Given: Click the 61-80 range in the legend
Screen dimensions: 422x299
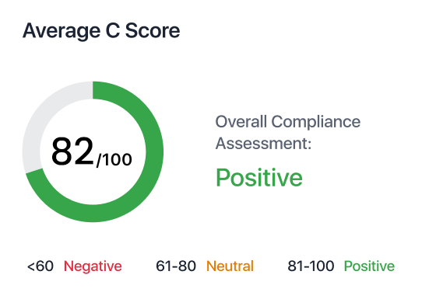Looking at the screenshot, I should (176, 266).
